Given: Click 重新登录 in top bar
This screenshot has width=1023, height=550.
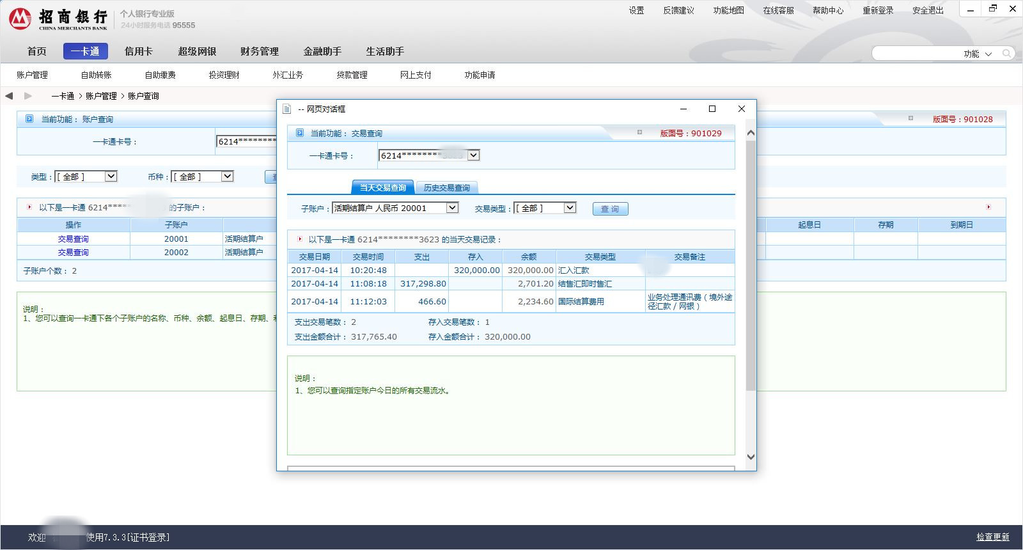Looking at the screenshot, I should [878, 10].
